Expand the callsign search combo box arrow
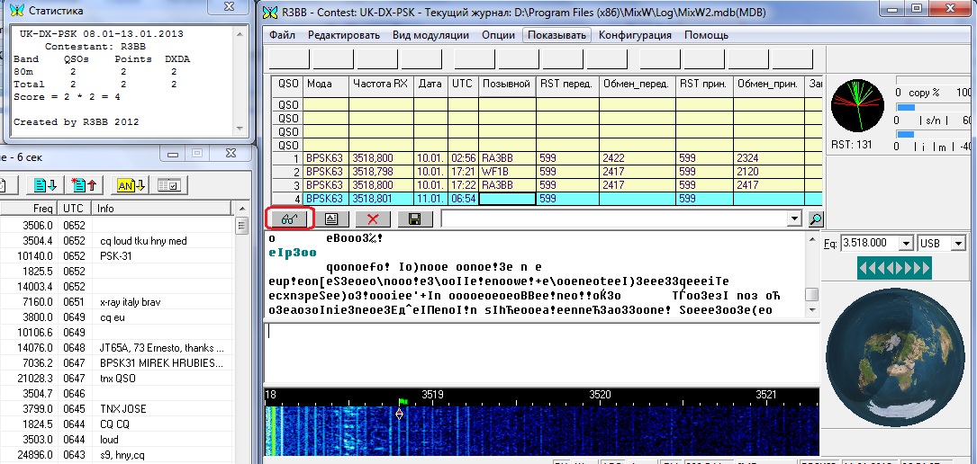This screenshot has height=464, width=977. coord(793,219)
